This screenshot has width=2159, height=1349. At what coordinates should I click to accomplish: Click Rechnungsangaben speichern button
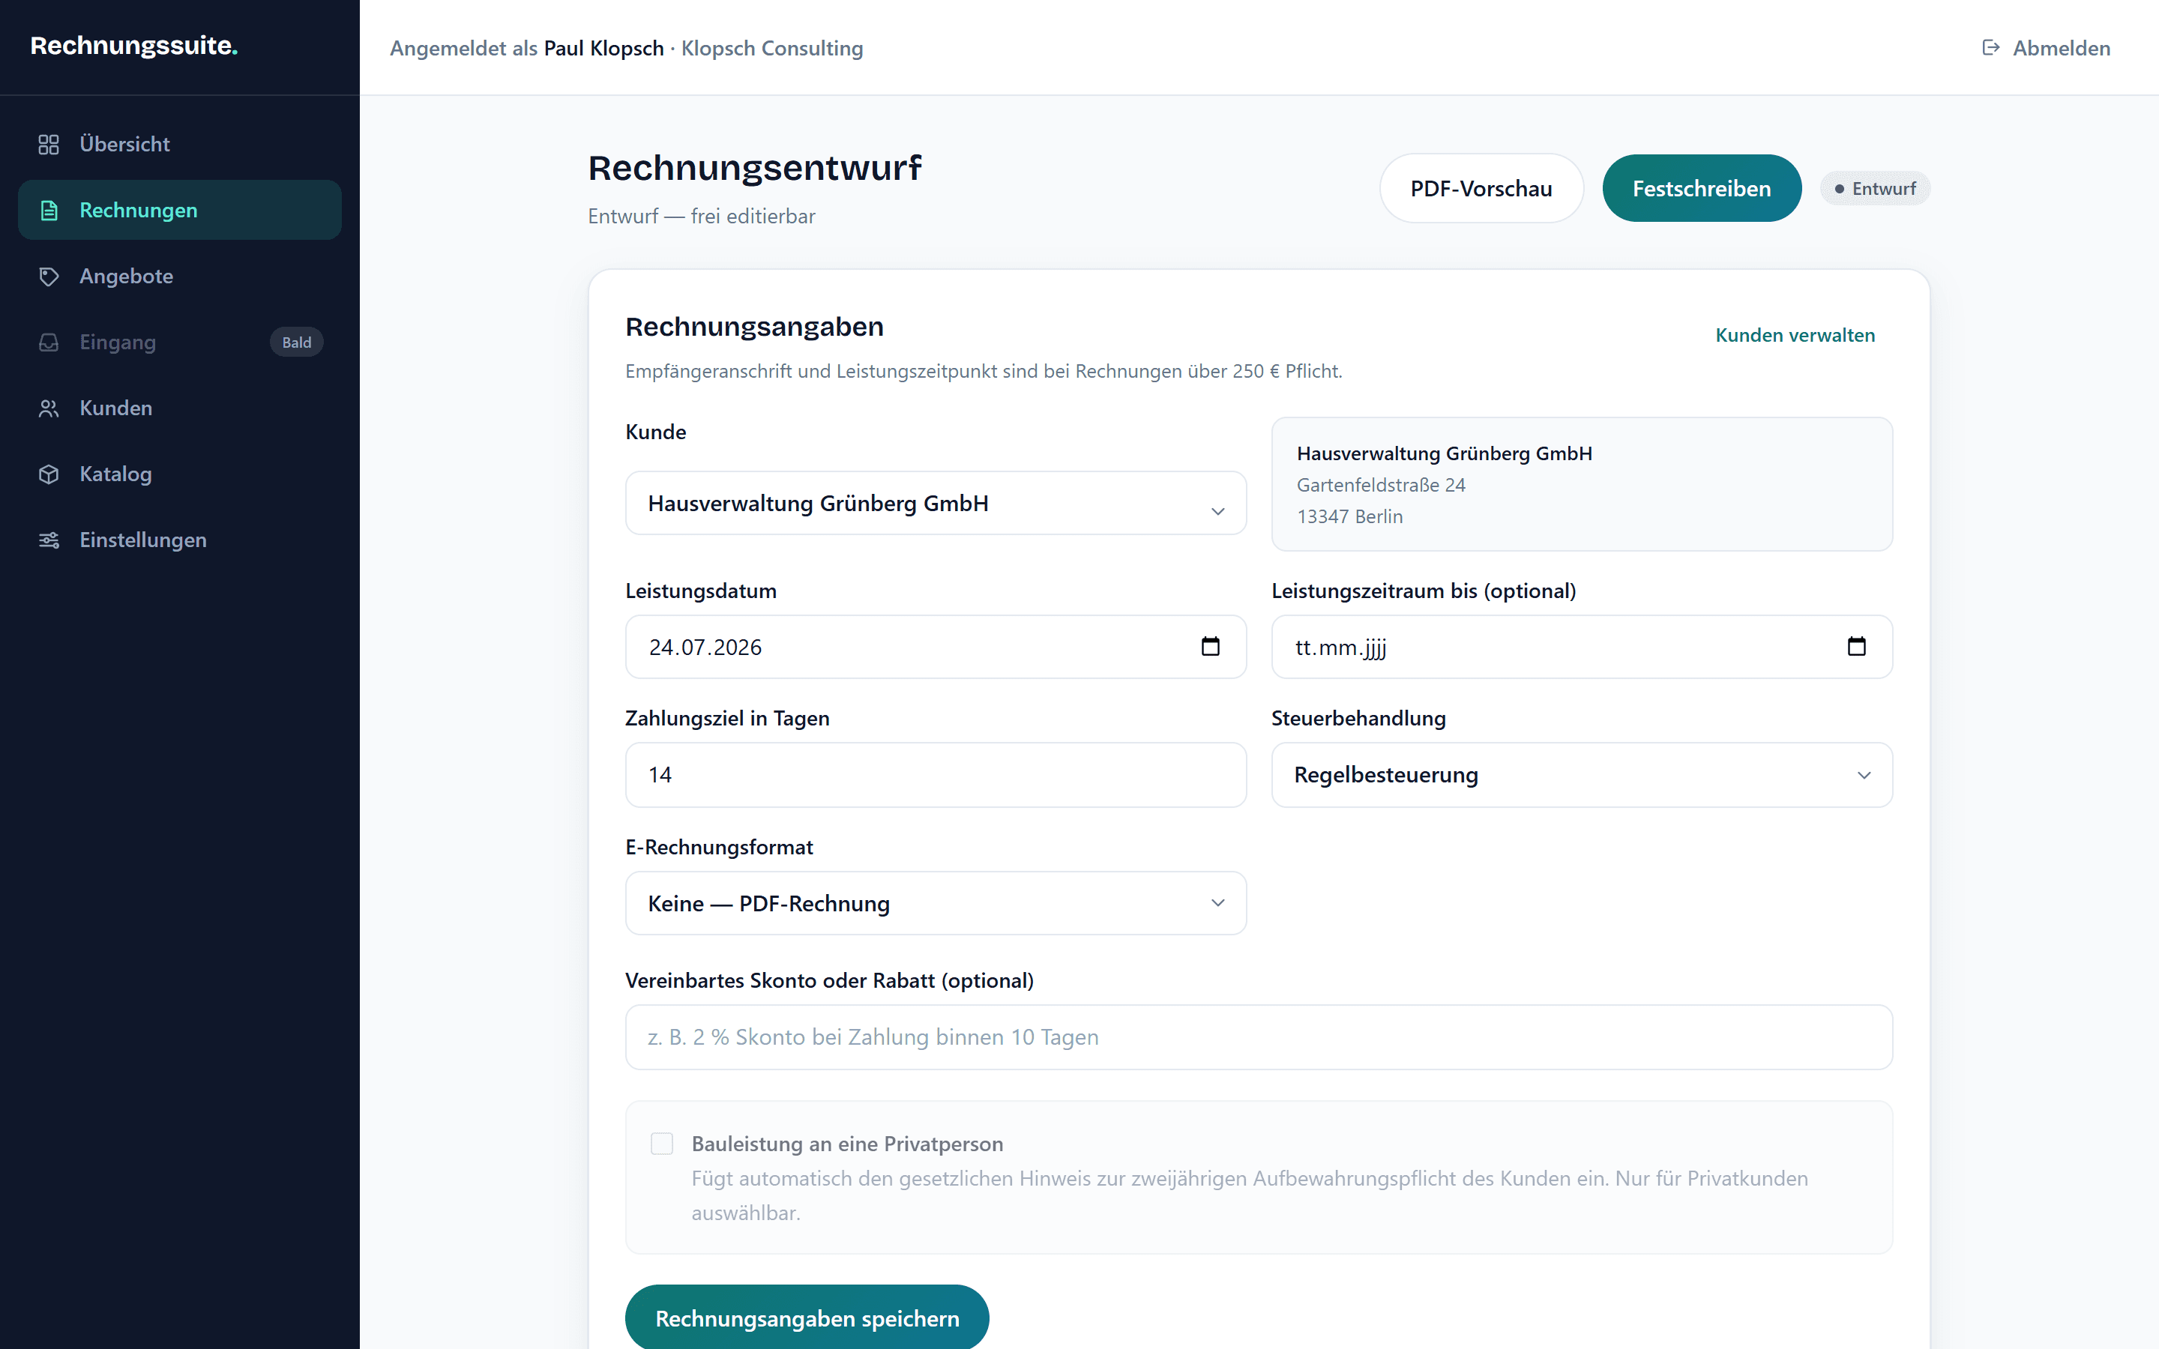click(x=807, y=1318)
